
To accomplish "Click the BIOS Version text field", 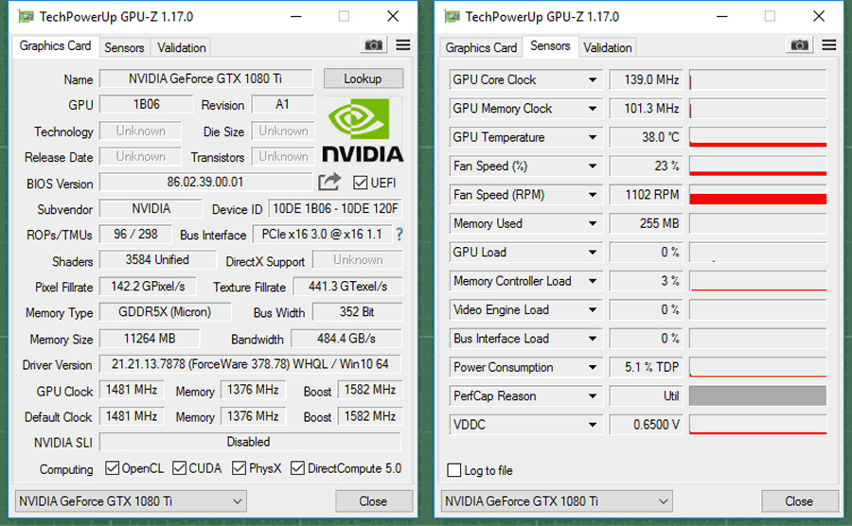I will pos(205,183).
